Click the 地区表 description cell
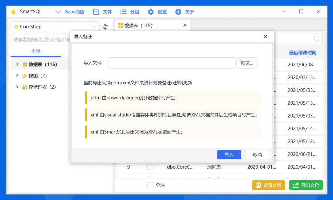 (x=214, y=167)
